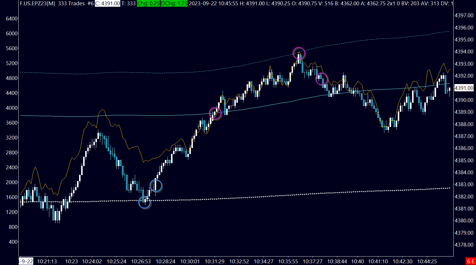Screen dimensions: 476x265
Task: Click the 6400 left scale label
Action: click(12, 19)
